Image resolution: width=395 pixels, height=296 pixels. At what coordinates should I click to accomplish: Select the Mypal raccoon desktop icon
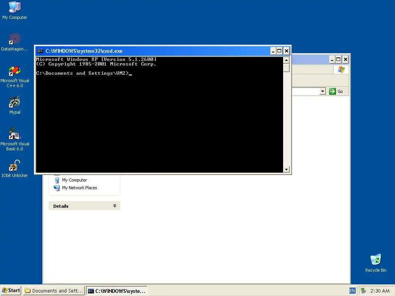coord(15,105)
